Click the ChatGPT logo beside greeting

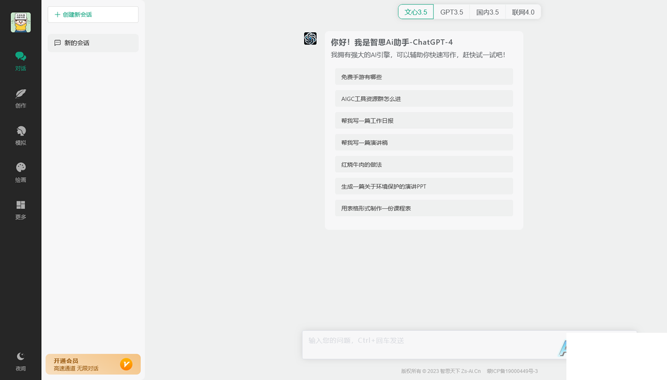point(310,38)
